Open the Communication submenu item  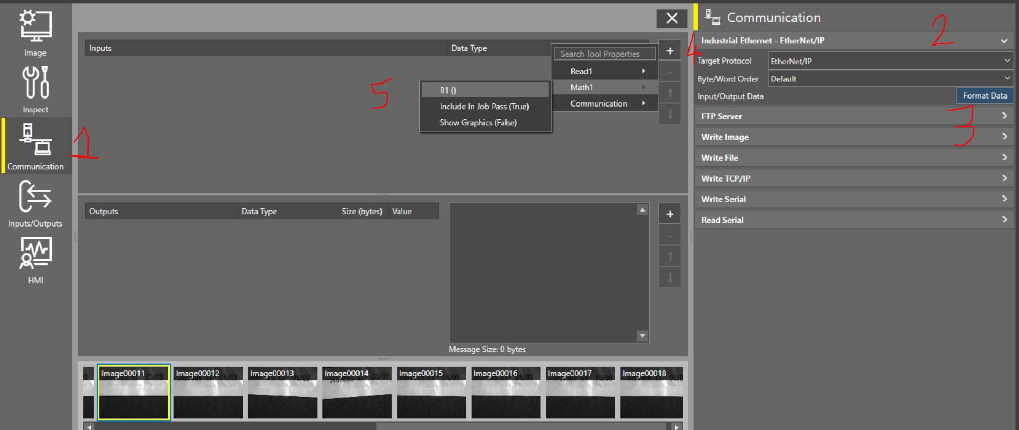(x=605, y=103)
